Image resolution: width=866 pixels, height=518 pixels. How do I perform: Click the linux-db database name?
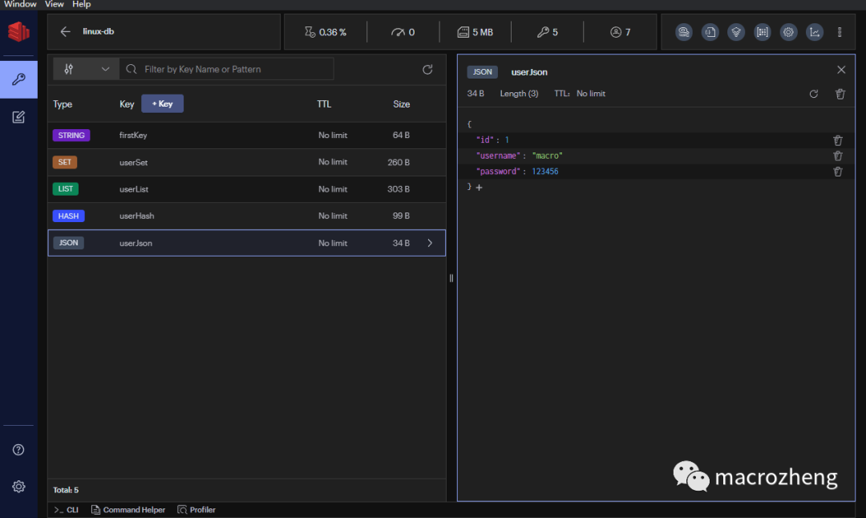coord(99,31)
